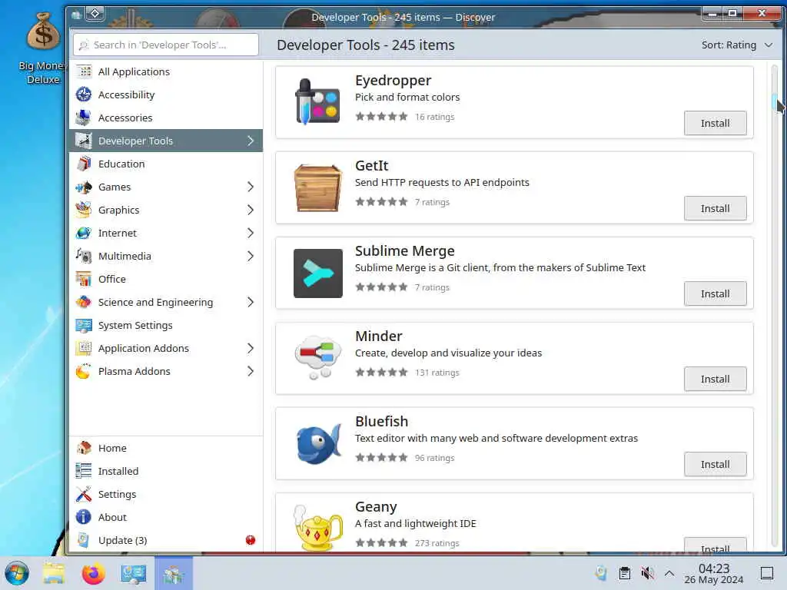Open the Start menu orb
Screen dimensions: 787x590
coord(17,573)
